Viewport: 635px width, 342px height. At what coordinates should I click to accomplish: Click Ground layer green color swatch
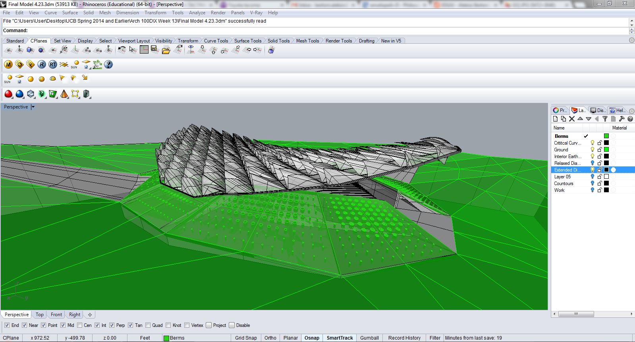point(606,150)
